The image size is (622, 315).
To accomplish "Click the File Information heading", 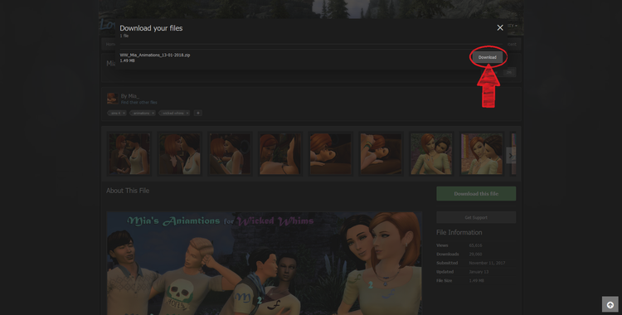I will coord(459,232).
